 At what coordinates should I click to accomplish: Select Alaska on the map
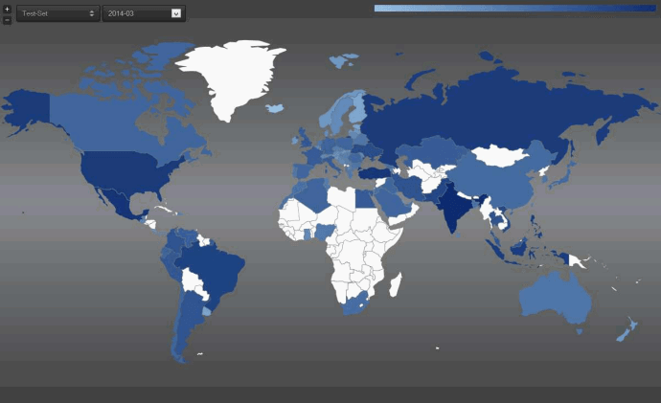click(30, 107)
